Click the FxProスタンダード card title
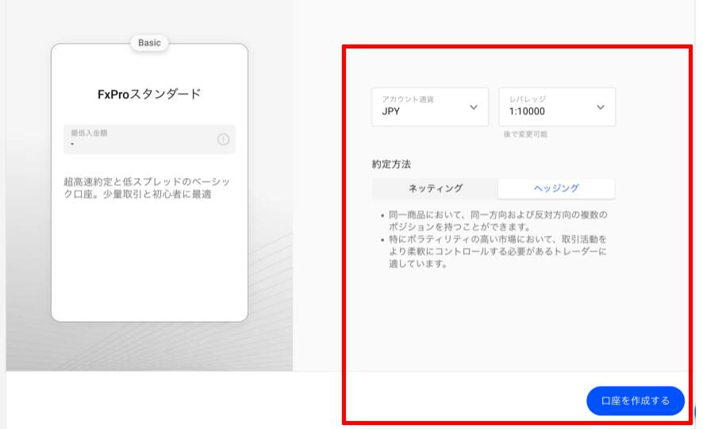The image size is (703, 429). coord(149,95)
